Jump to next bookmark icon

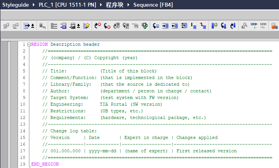point(233,26)
